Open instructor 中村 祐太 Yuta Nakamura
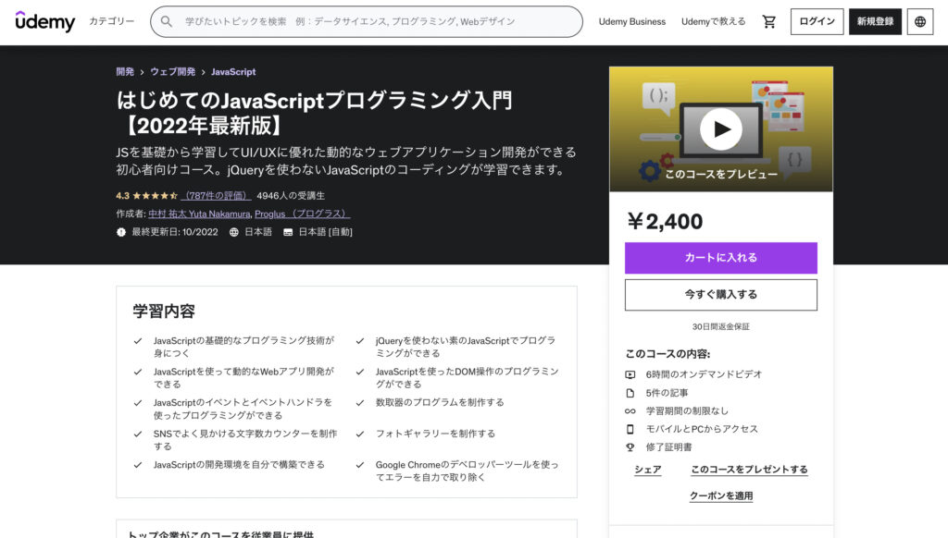Screen dimensions: 948x538 pos(199,214)
